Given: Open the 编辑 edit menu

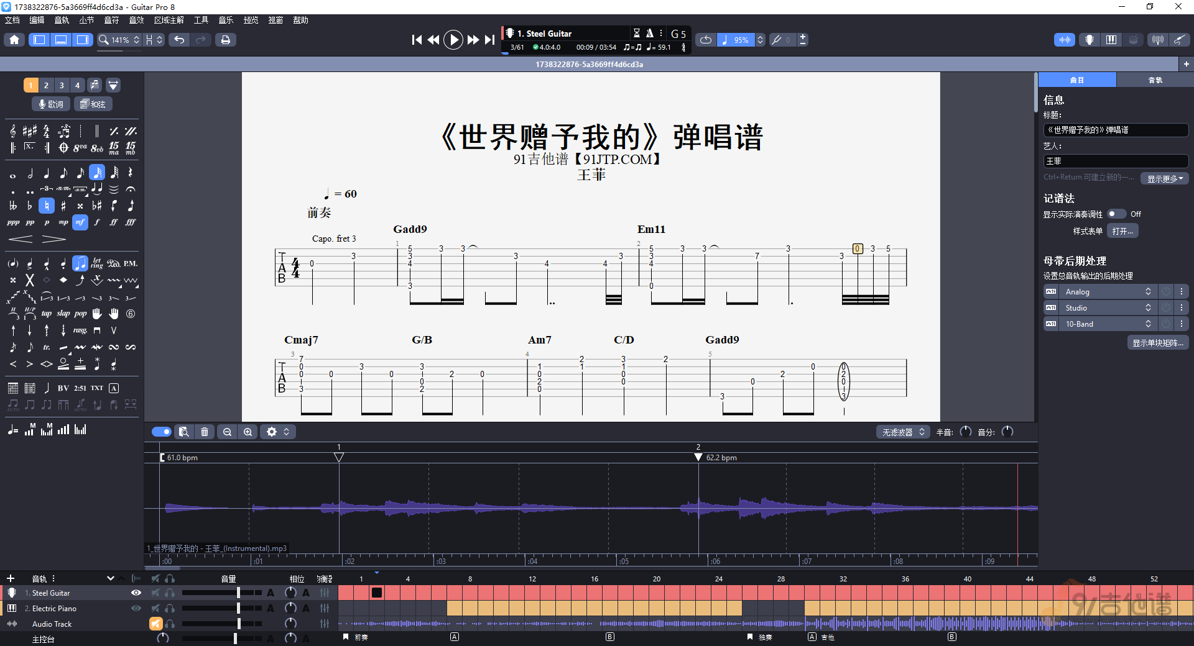Looking at the screenshot, I should click(x=37, y=20).
